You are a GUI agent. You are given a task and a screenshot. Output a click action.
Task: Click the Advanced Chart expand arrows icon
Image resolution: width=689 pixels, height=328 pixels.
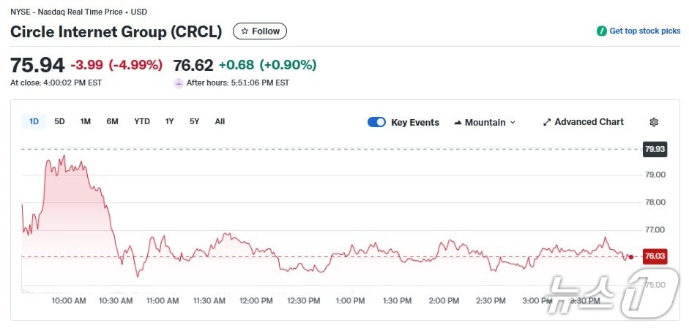point(546,122)
